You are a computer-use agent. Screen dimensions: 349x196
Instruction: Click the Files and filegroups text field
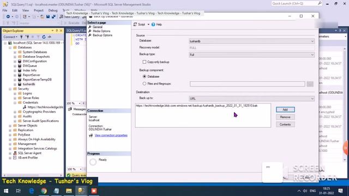point(247,84)
